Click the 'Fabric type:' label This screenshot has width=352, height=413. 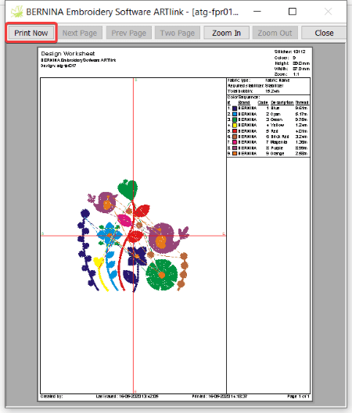(x=239, y=80)
